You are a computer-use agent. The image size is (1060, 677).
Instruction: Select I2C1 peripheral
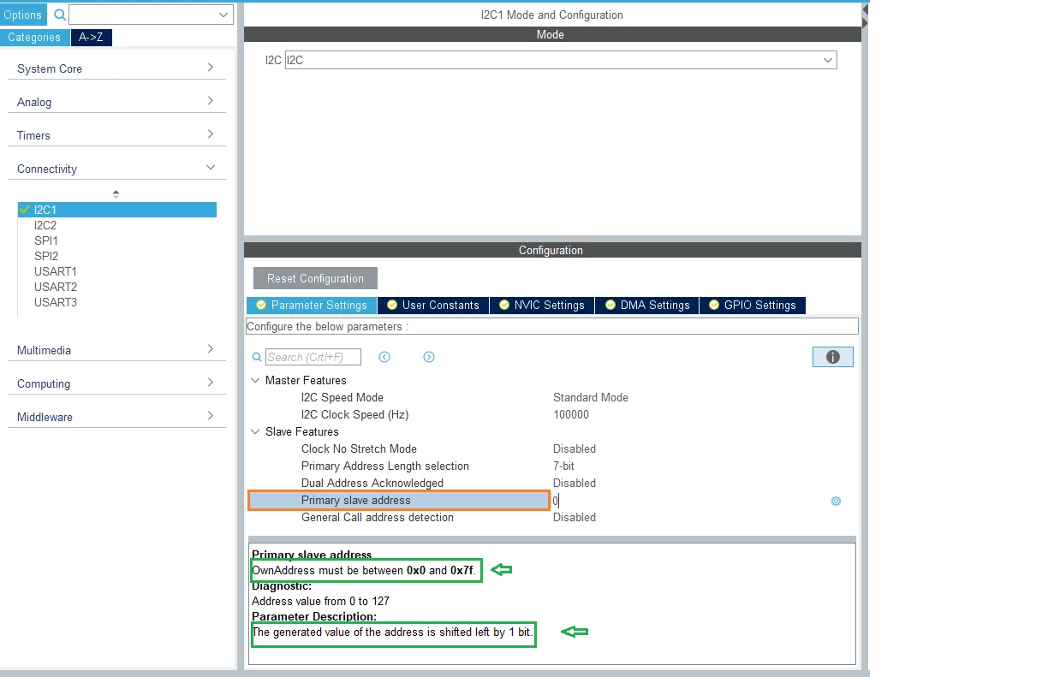pos(117,210)
